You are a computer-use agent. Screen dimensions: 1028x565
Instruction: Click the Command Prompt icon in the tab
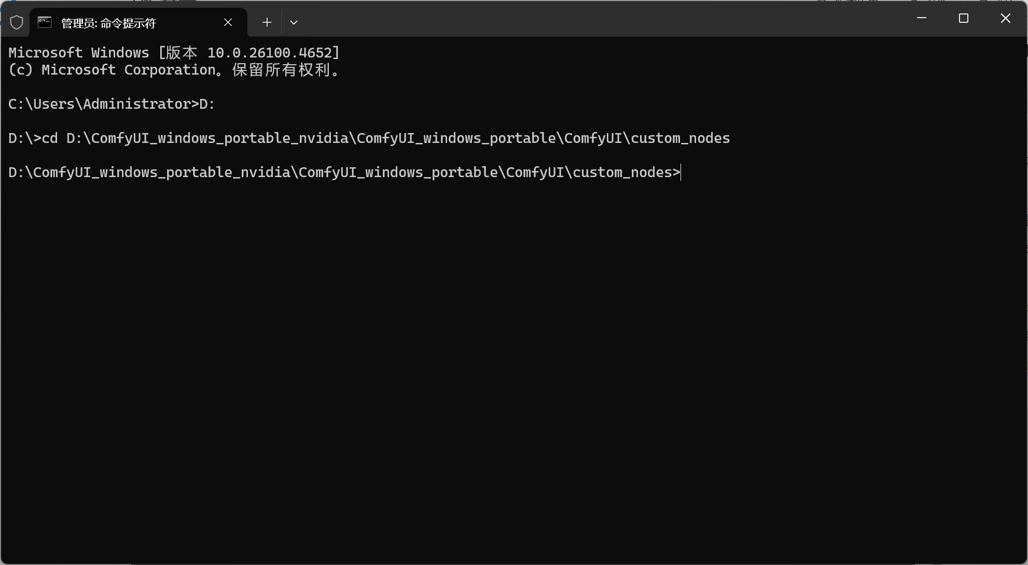point(45,22)
